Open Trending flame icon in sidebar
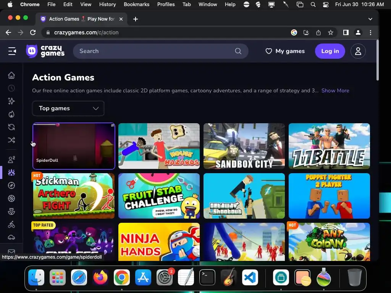391x293 pixels. pyautogui.click(x=11, y=114)
